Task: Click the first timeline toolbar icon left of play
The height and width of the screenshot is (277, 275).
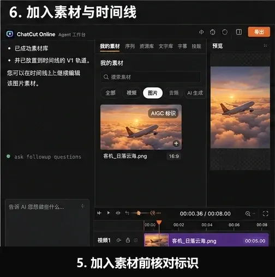Action: point(99,213)
